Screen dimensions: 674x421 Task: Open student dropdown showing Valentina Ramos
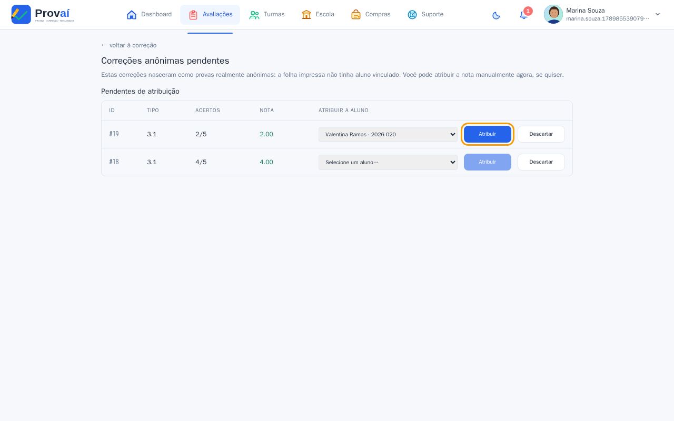click(388, 134)
